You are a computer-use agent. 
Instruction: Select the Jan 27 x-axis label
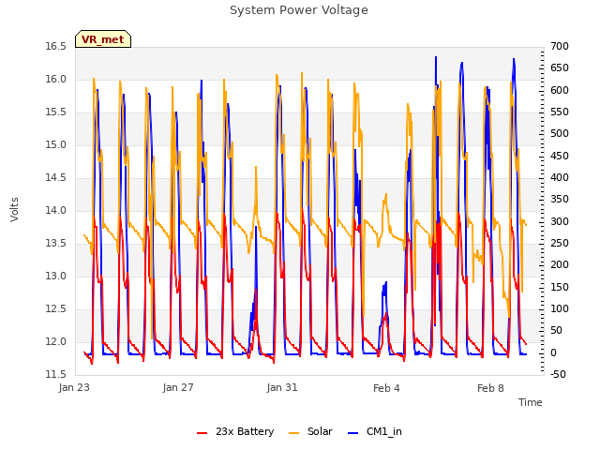tap(178, 387)
